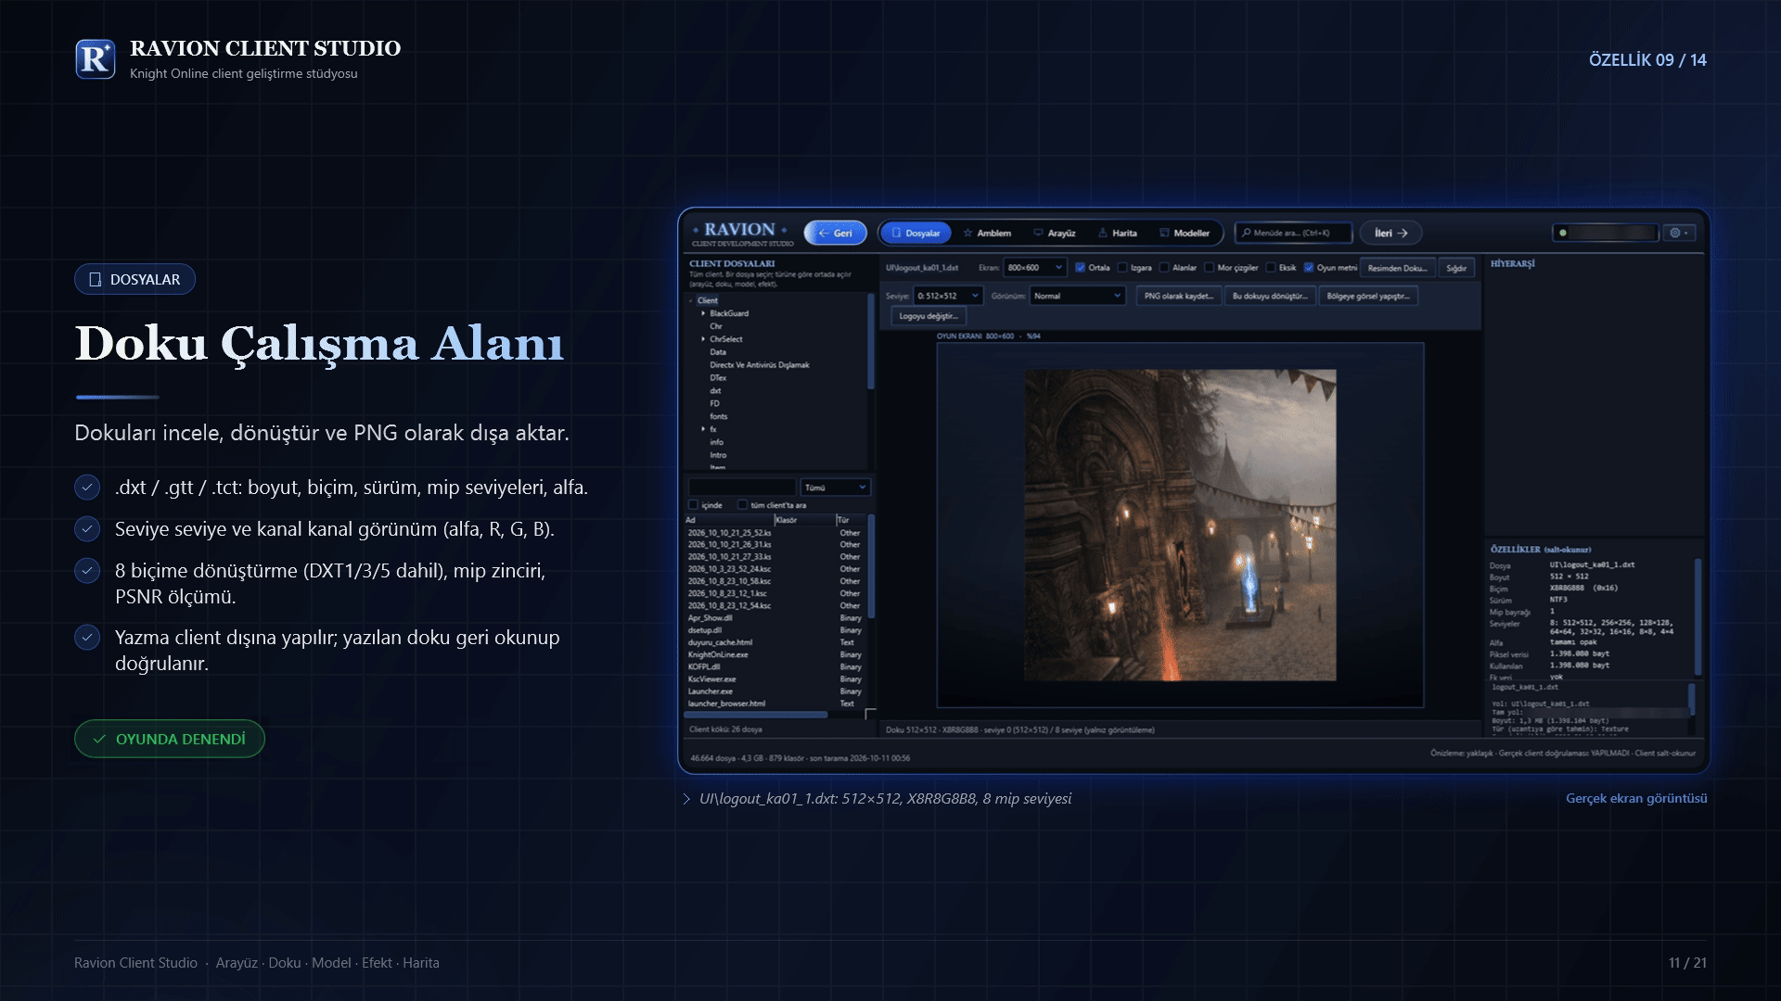This screenshot has height=1001, width=1781.
Task: Click the İleri forward button
Action: click(1390, 234)
